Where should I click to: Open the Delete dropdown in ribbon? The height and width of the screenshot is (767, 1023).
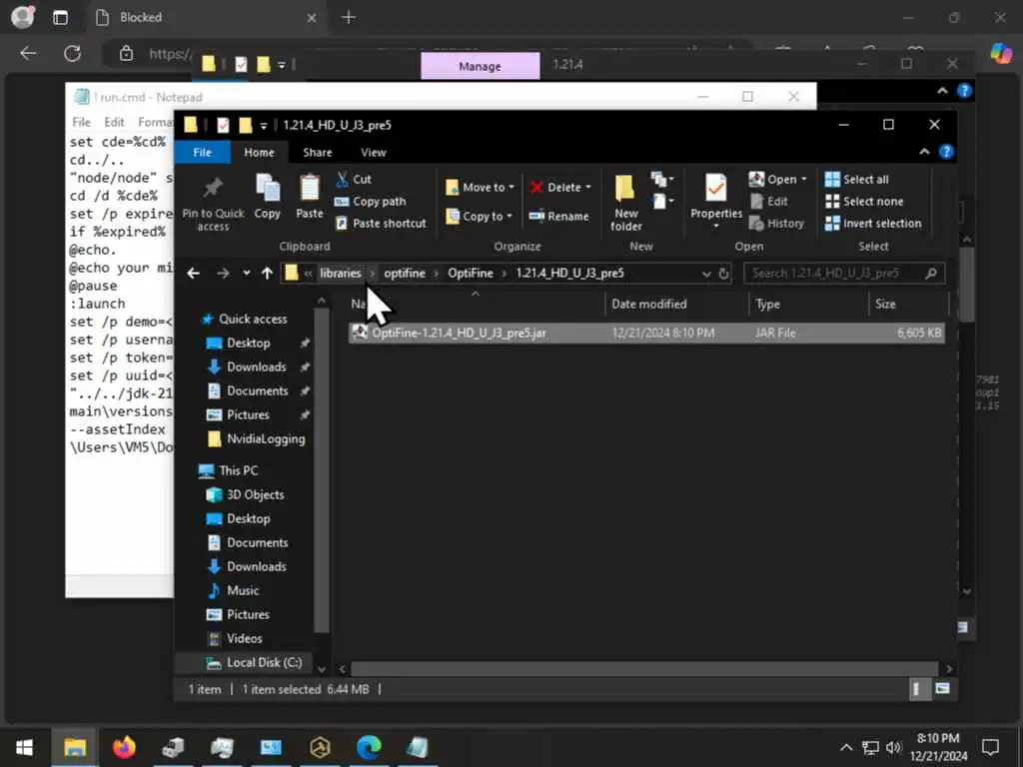point(560,187)
